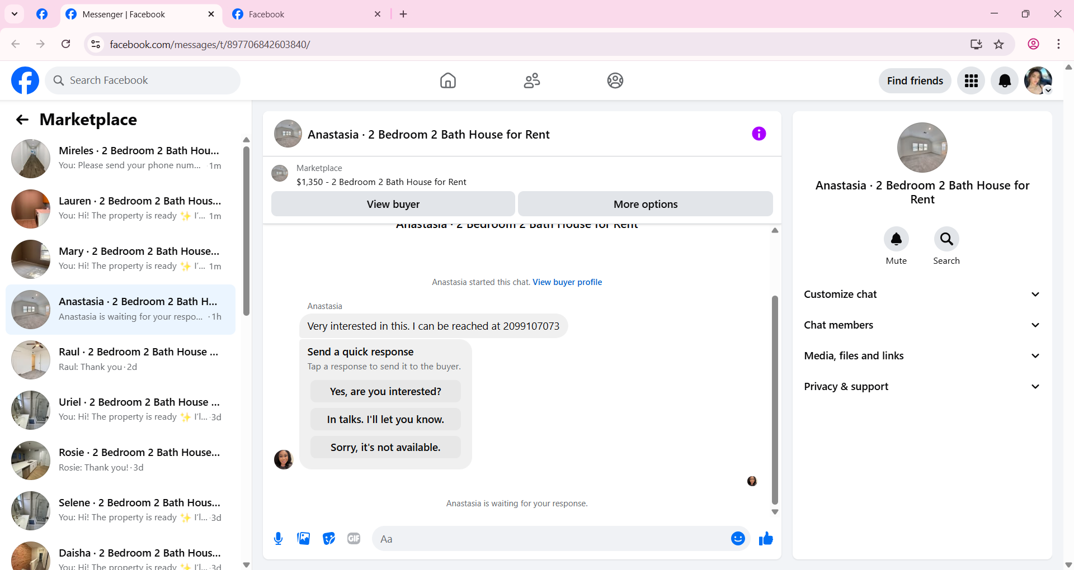Open Raul conversation in the list
Image resolution: width=1074 pixels, height=570 pixels.
120,360
